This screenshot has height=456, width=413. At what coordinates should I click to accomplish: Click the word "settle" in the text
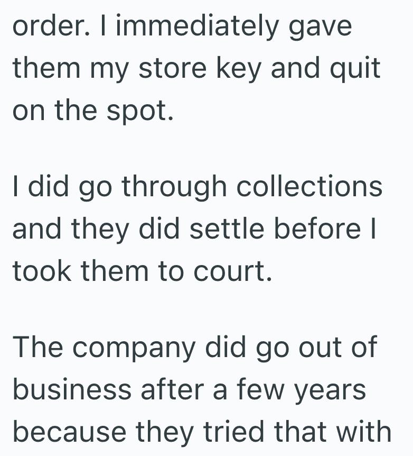tap(229, 231)
